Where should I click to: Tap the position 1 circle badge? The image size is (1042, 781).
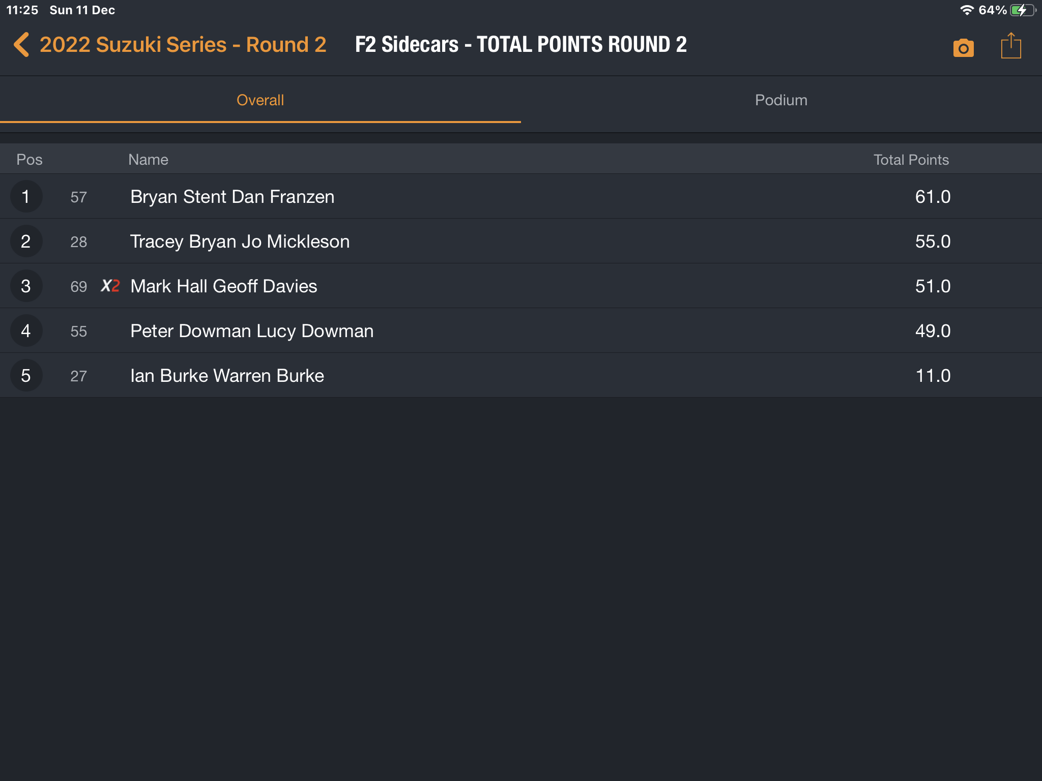[x=26, y=197]
